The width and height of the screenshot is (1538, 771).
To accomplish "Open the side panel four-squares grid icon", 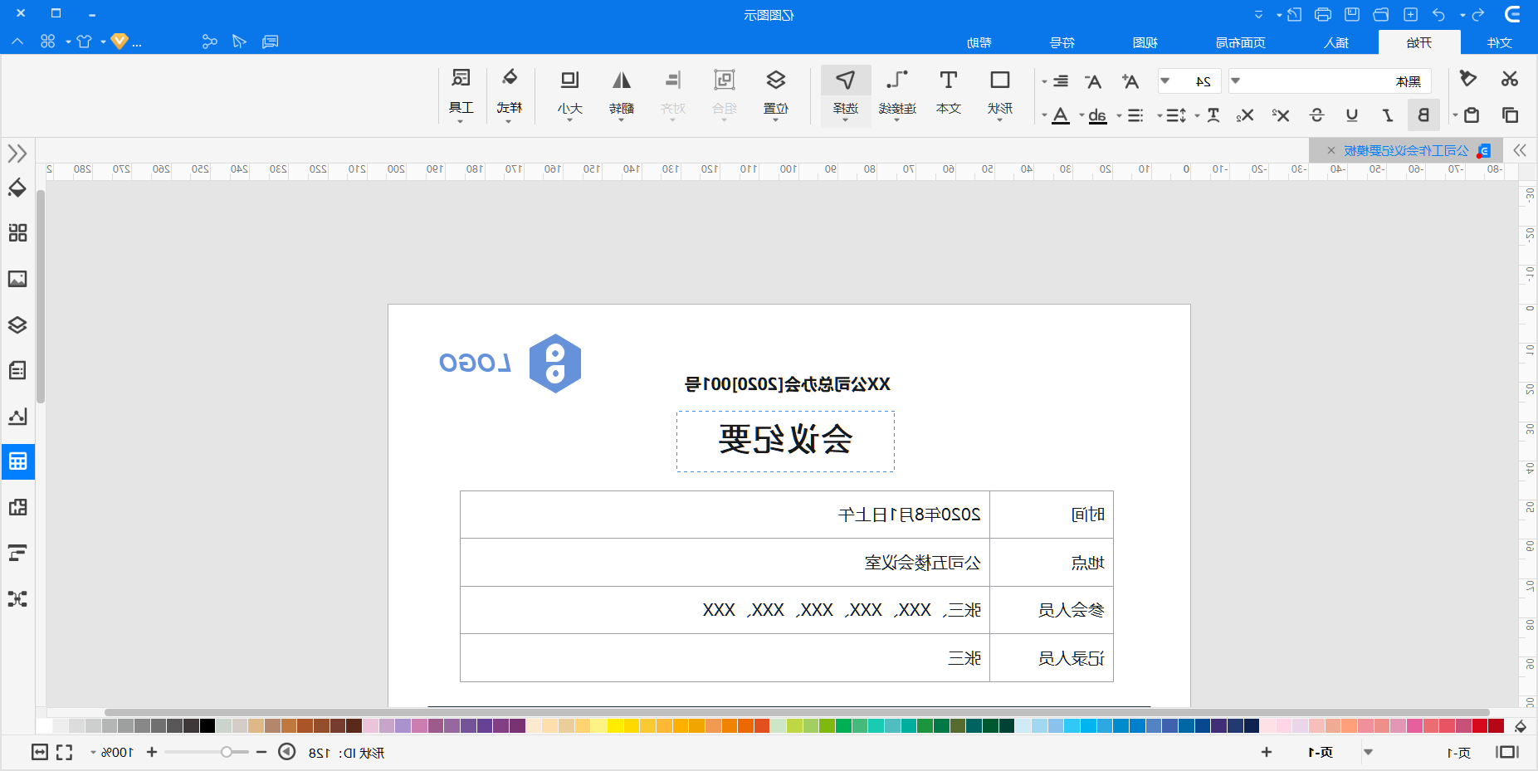I will pyautogui.click(x=17, y=232).
